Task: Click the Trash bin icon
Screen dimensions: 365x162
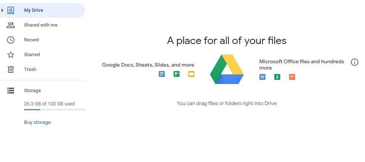Action: point(11,70)
